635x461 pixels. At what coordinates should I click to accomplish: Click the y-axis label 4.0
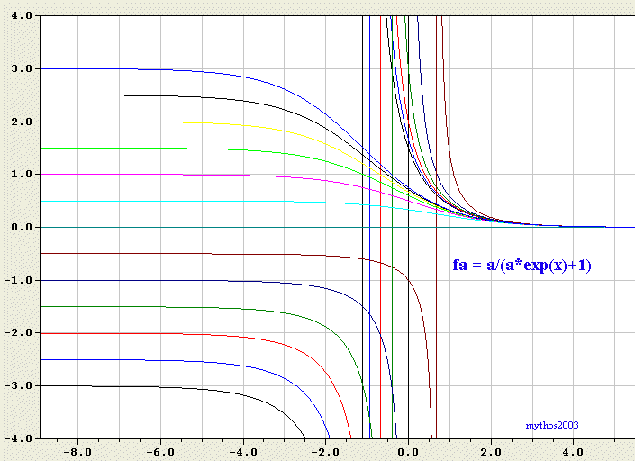(22, 16)
